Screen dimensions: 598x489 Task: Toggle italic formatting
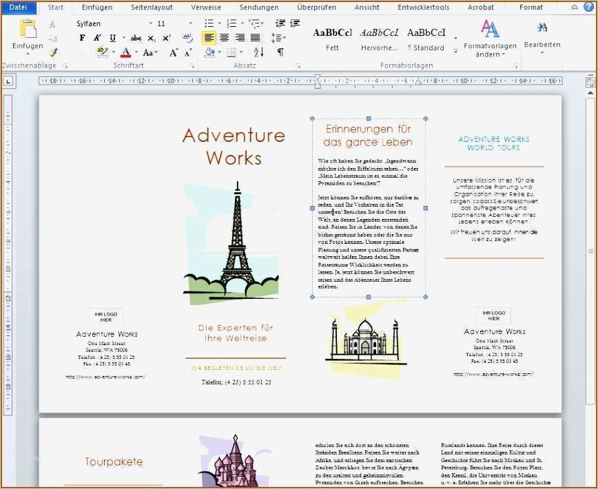97,38
